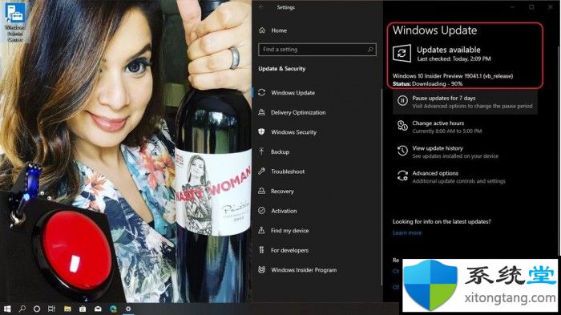Click the Windows Security shield icon
This screenshot has height=315, width=561.
[x=262, y=131]
